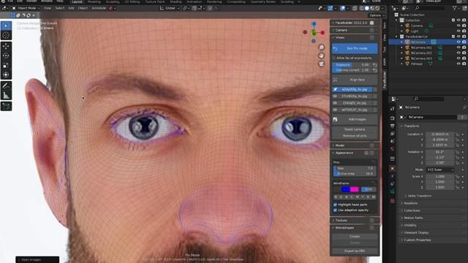Screen dimensions: 468x263
Task: Open menu icon next to first view image
Action: coord(375,89)
